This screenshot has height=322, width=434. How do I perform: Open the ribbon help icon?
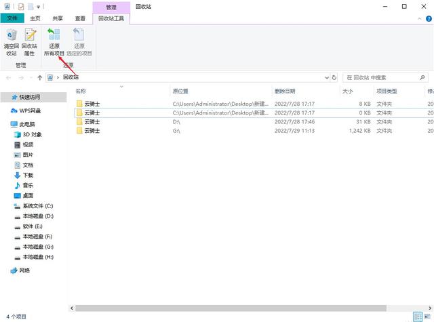click(429, 19)
